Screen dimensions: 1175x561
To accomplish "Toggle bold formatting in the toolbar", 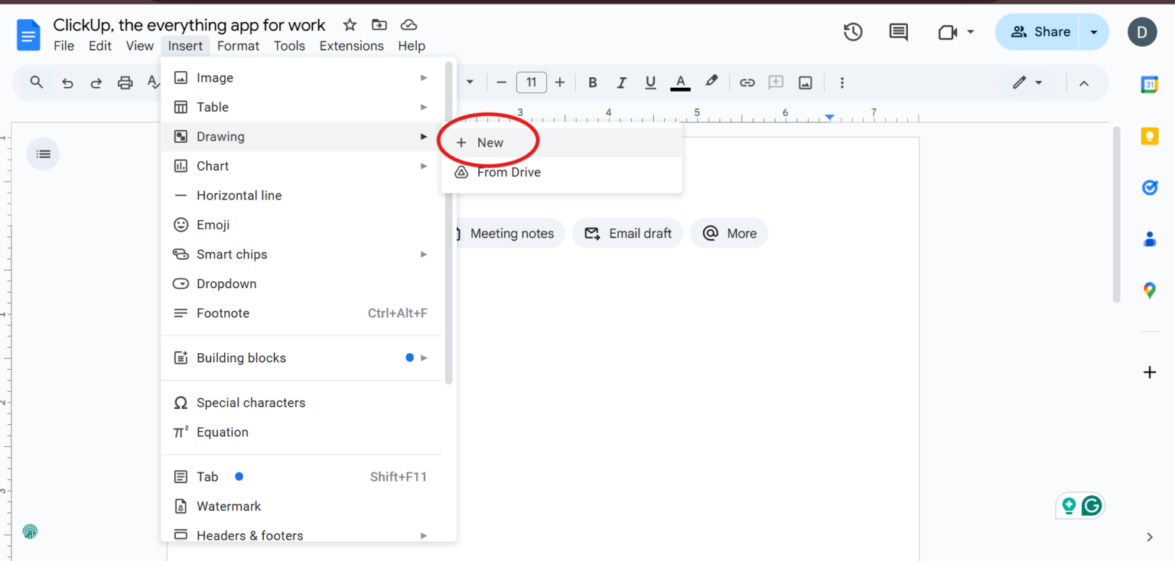I will pyautogui.click(x=592, y=82).
